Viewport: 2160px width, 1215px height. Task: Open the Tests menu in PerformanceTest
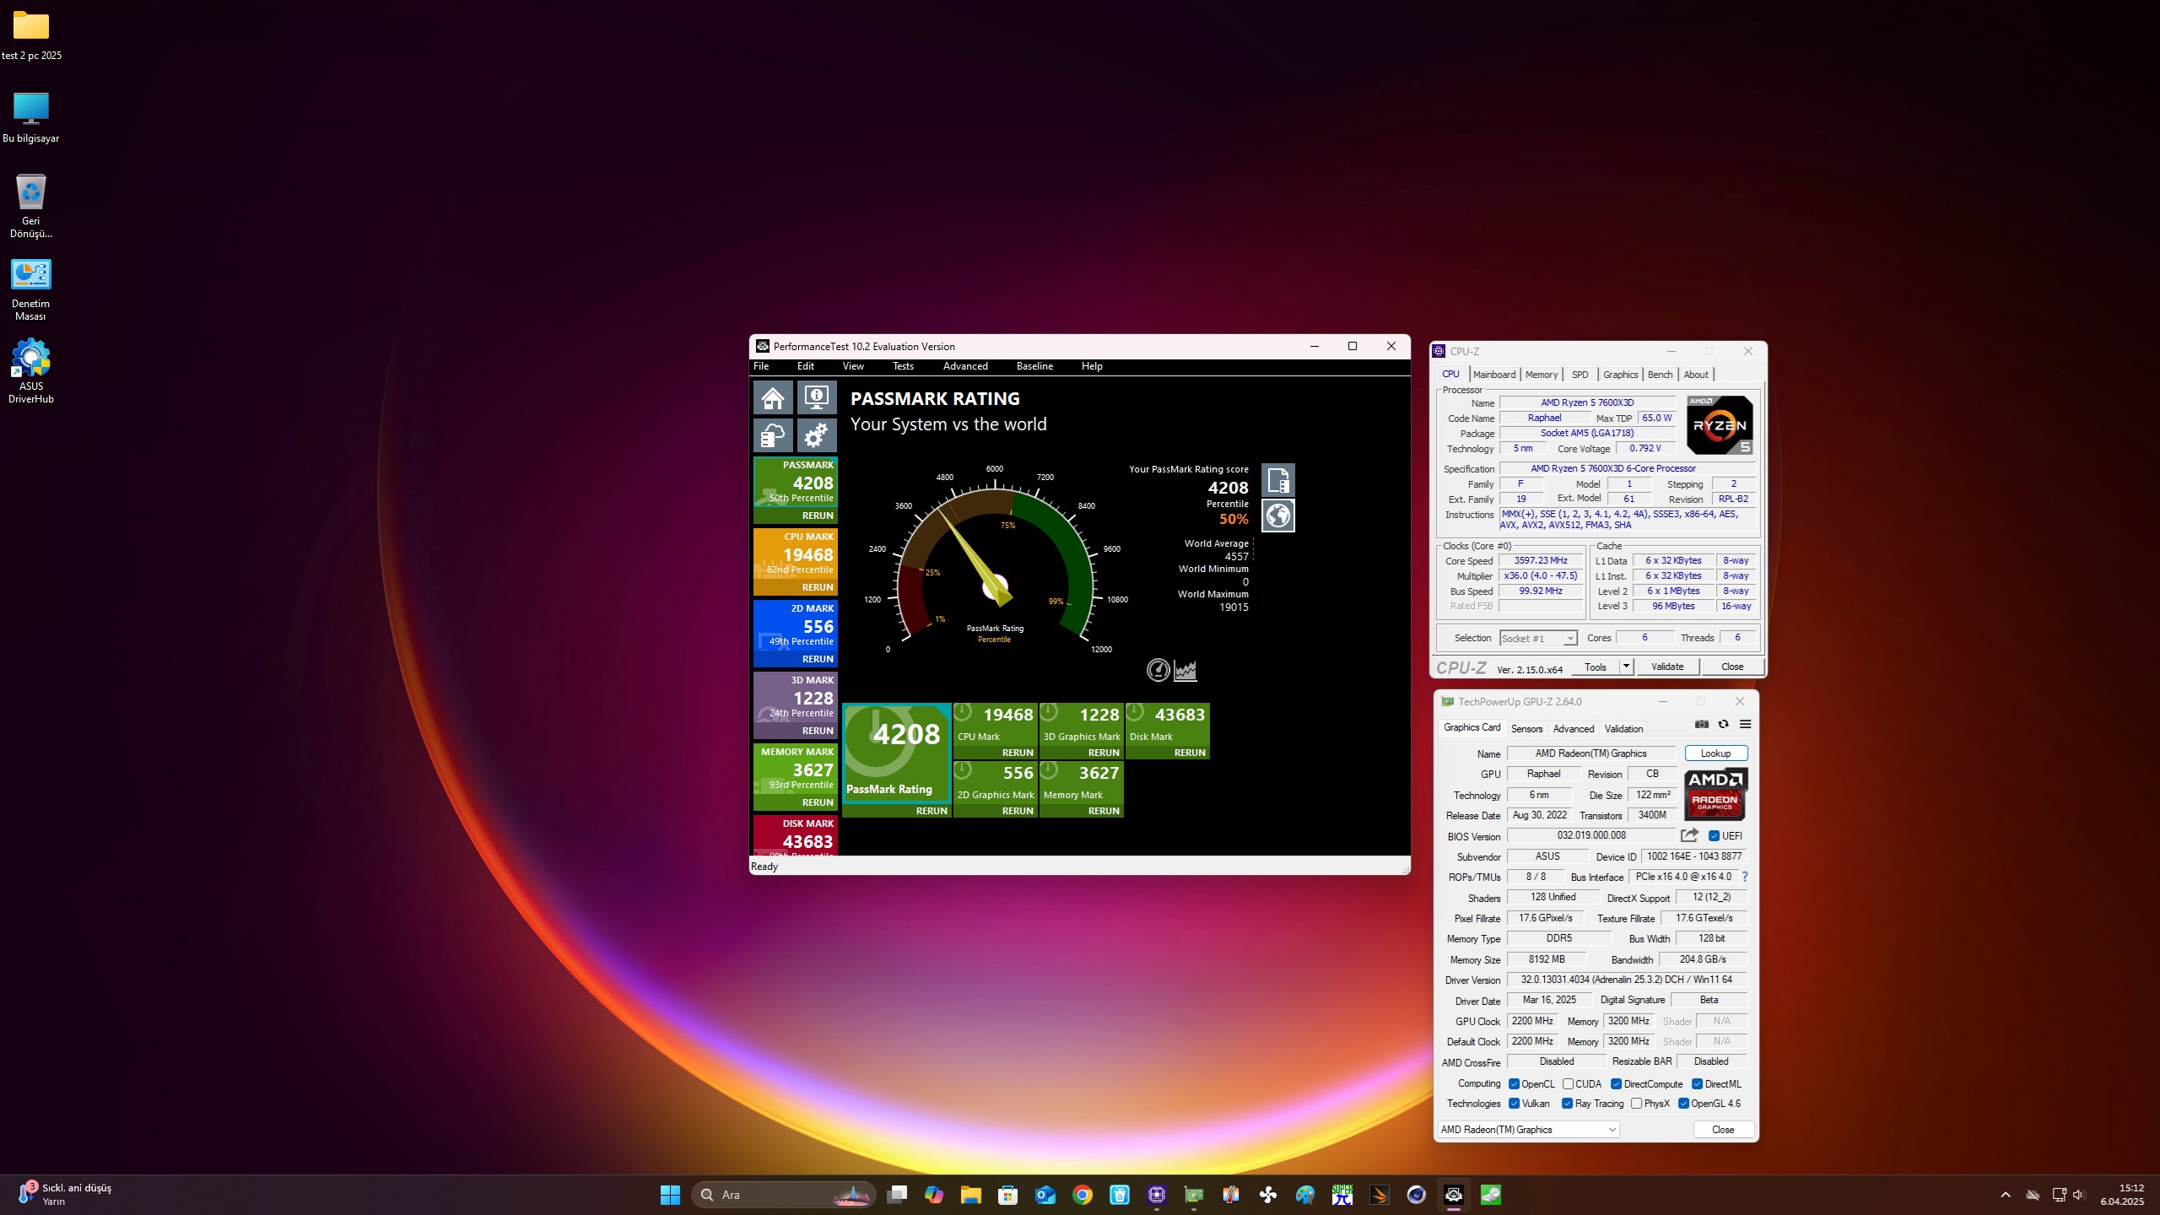click(903, 366)
